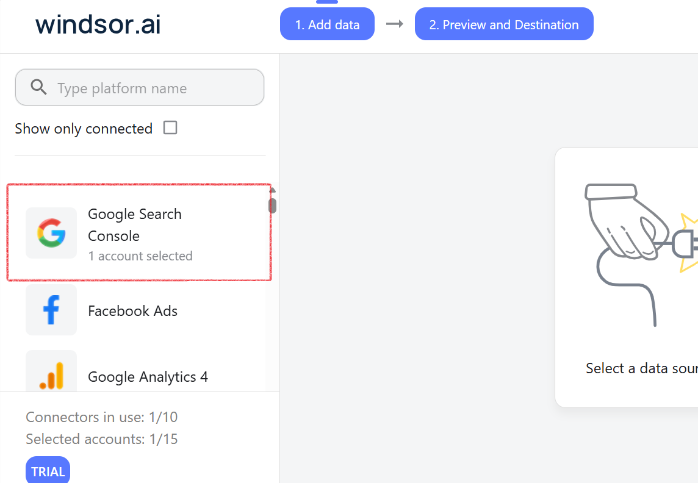Click the Facebook Ads connector icon
Screen dimensions: 698x483
tap(51, 310)
